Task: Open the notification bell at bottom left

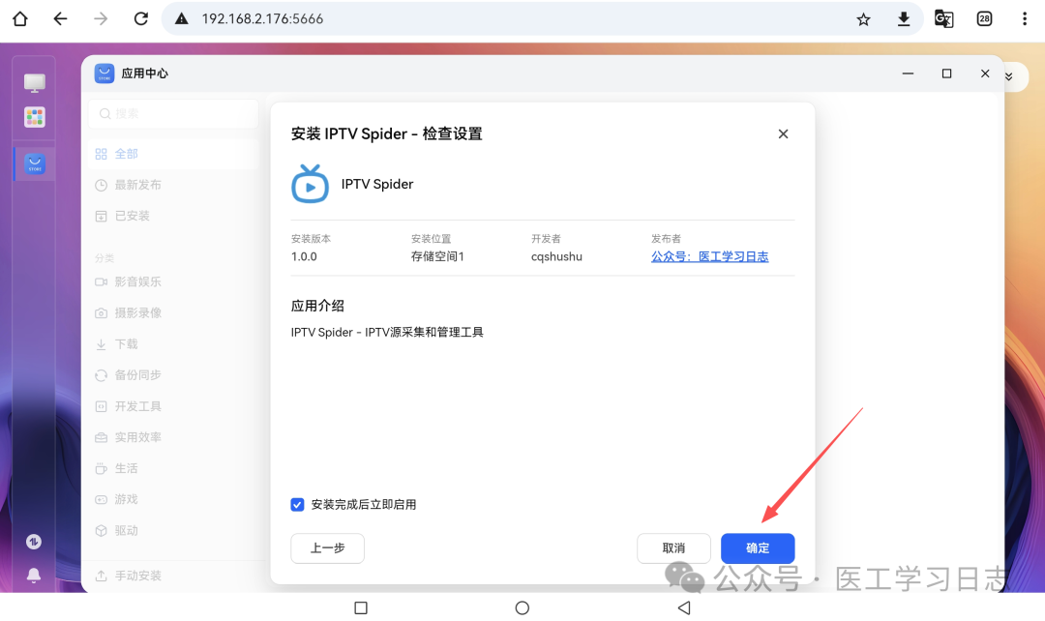Action: [33, 575]
